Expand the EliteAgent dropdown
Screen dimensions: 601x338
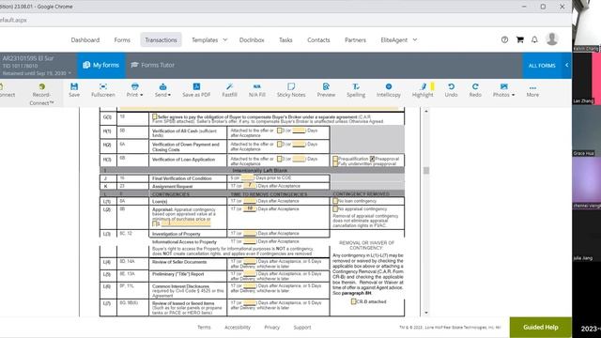pos(415,39)
